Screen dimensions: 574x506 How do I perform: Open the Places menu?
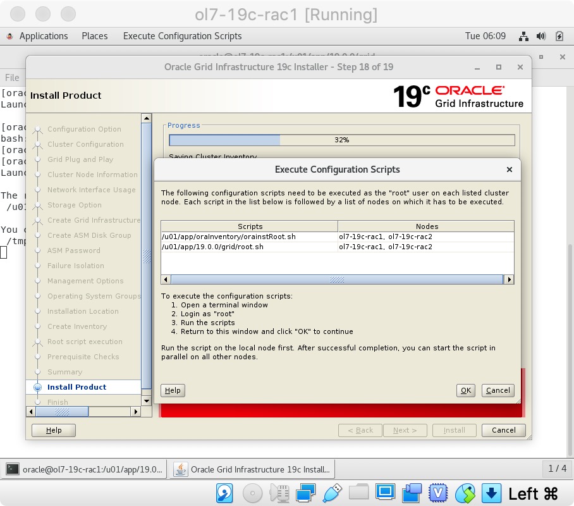click(94, 36)
